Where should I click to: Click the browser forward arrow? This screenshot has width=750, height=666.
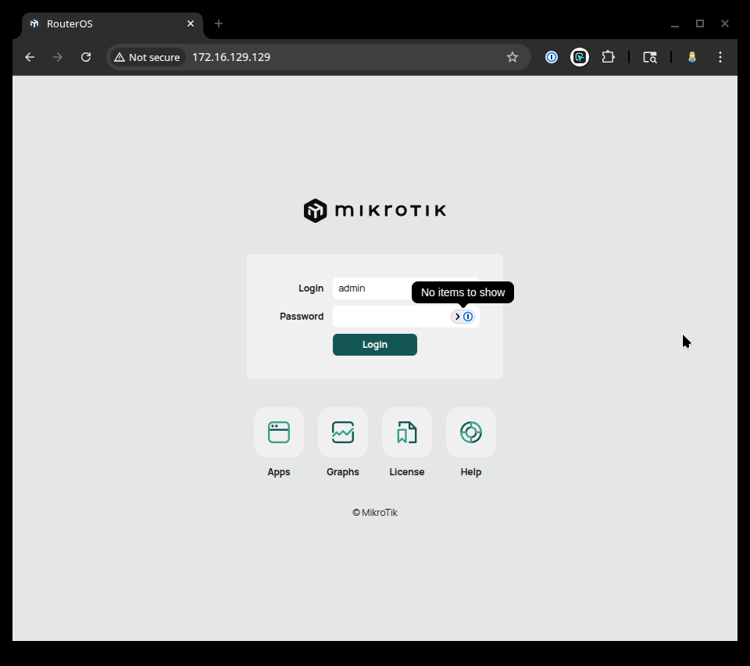[x=57, y=57]
